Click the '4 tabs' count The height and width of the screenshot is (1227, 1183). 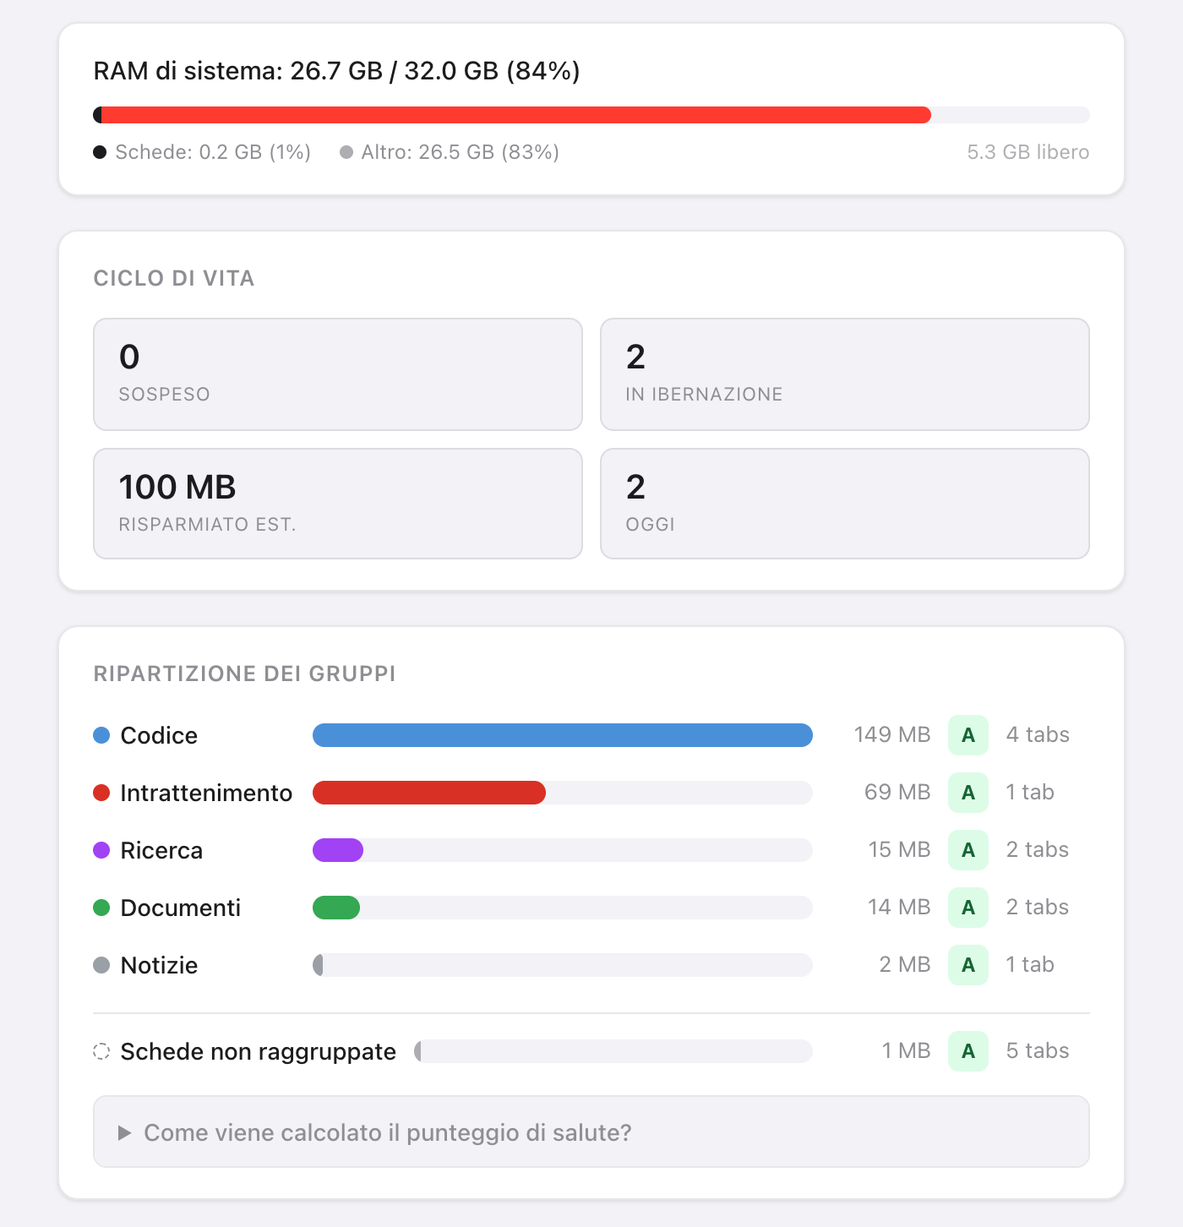(x=1038, y=734)
